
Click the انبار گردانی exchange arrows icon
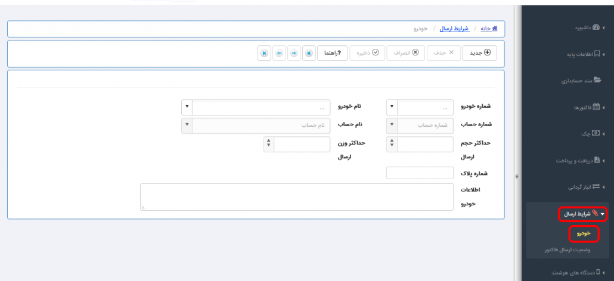coord(596,186)
